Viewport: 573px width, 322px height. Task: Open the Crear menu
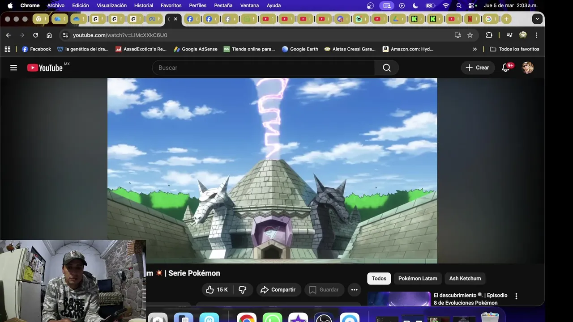477,68
